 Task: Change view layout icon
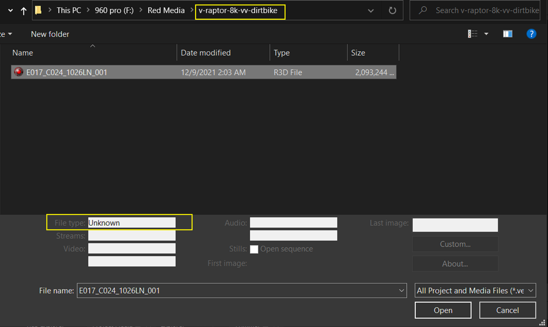point(473,34)
